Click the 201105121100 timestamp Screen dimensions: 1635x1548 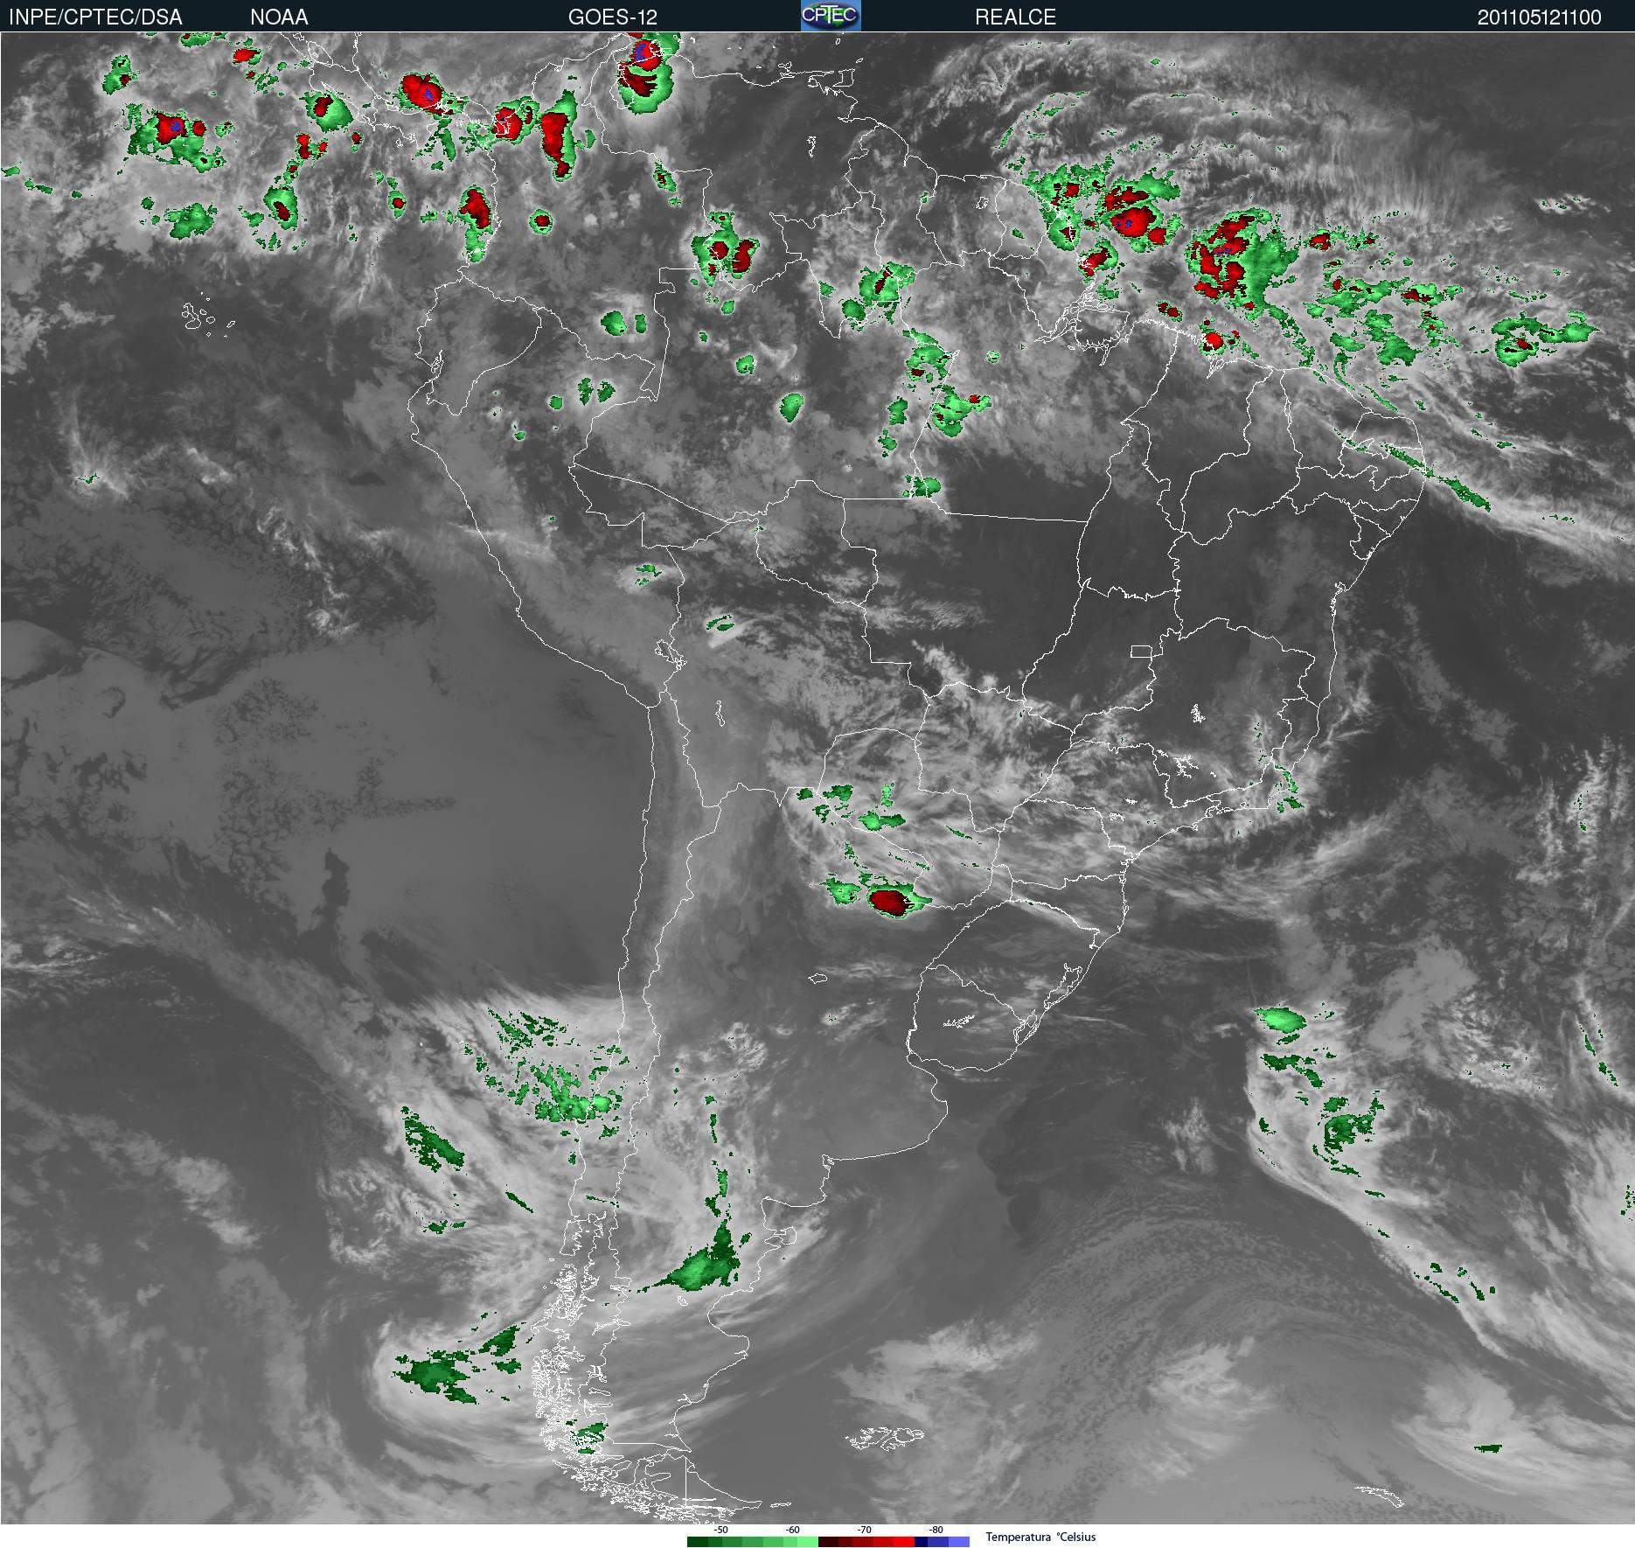[x=1540, y=17]
